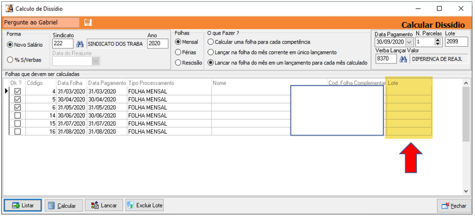
Task: Click the Fechar button
Action: (454, 206)
